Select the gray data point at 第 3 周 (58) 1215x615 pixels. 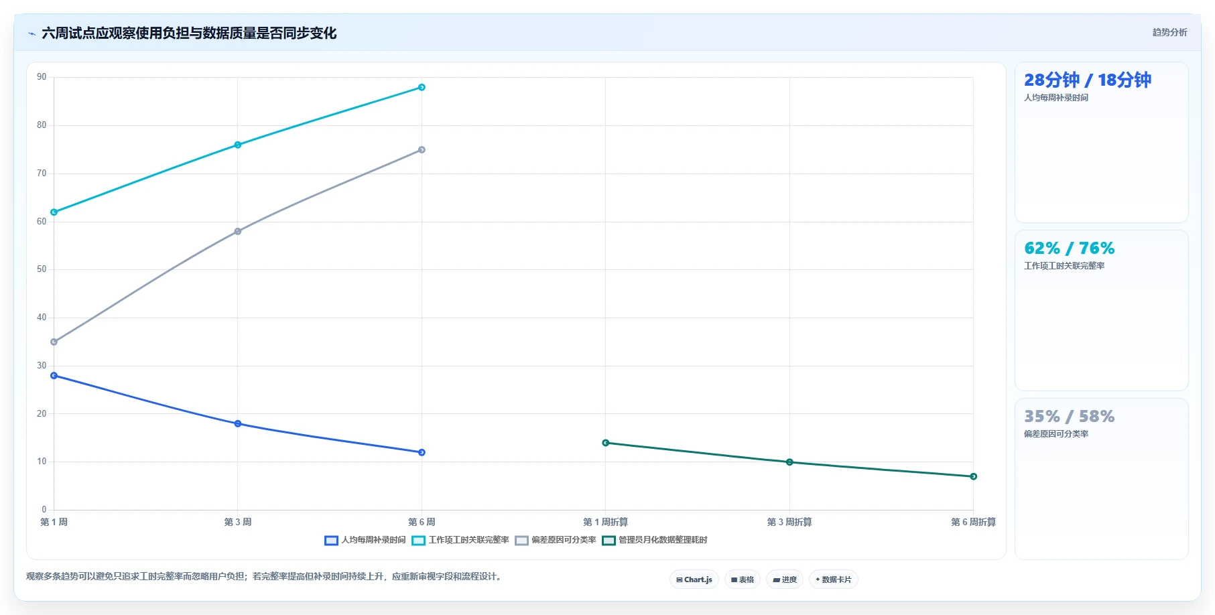click(x=238, y=231)
